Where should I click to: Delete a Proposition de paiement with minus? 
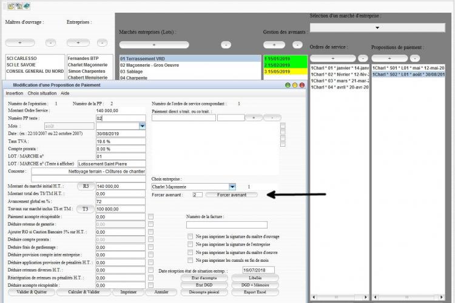point(415,58)
